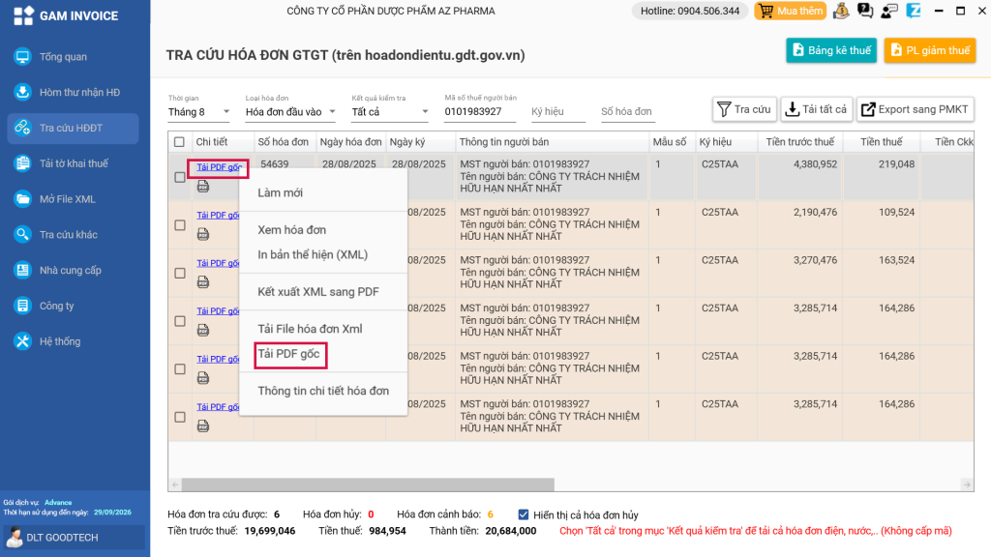
Task: Click the money bag icon in header
Action: pos(841,12)
